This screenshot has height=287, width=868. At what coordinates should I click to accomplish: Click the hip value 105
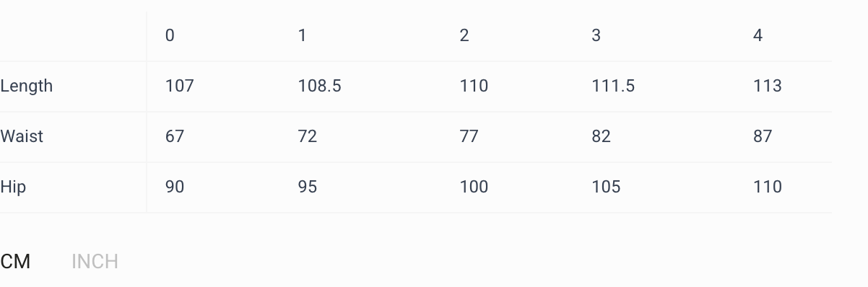tap(606, 187)
